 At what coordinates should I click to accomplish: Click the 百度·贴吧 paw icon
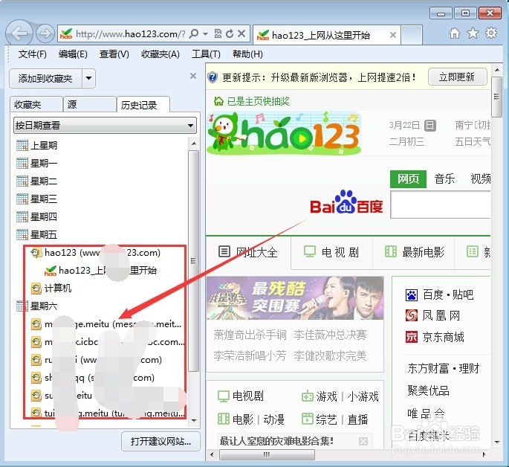pyautogui.click(x=412, y=295)
